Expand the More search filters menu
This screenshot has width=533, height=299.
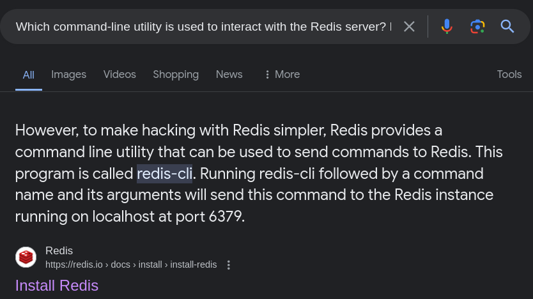pos(281,74)
